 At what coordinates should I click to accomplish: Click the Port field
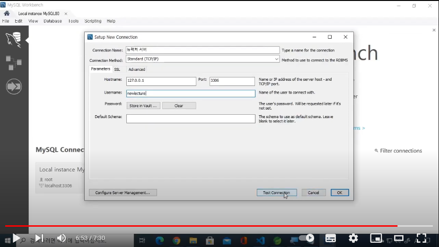click(x=232, y=81)
